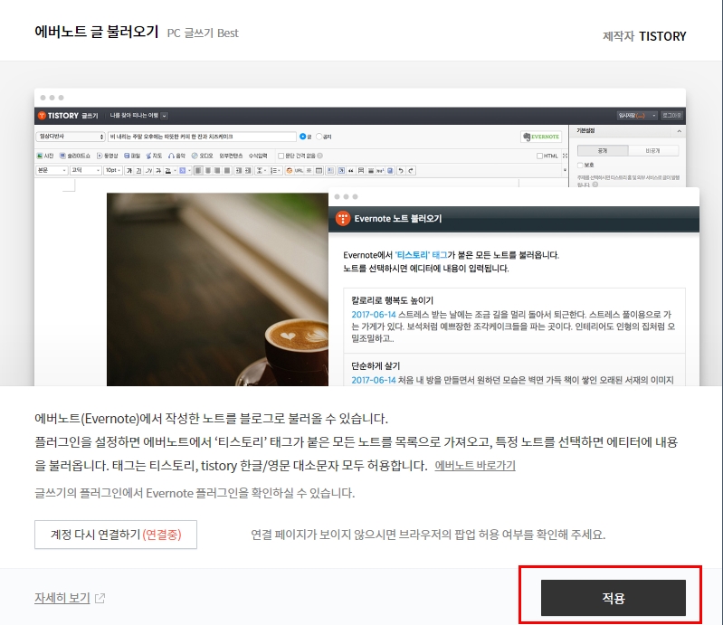Click the external-link icon beside 자세히 보기
The height and width of the screenshot is (625, 723).
click(100, 598)
